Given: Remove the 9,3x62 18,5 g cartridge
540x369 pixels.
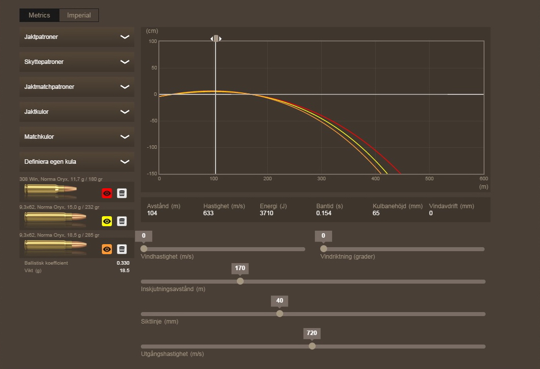Looking at the screenshot, I should (122, 249).
